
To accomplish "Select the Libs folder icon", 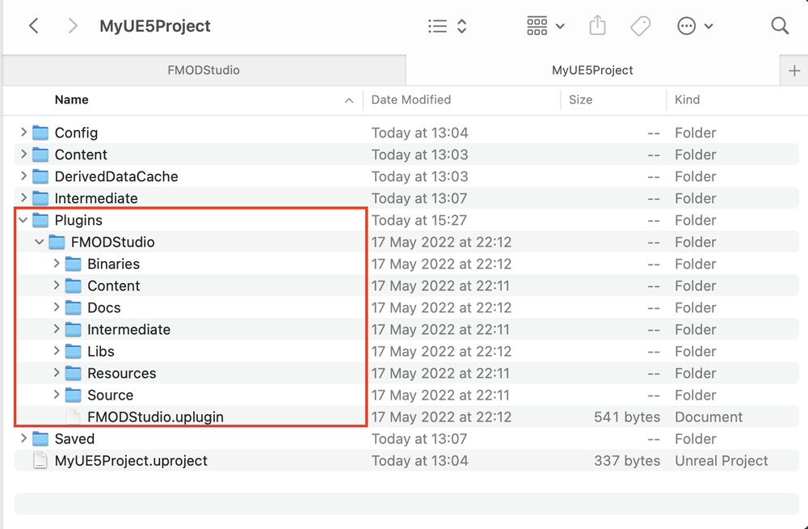I will point(74,351).
